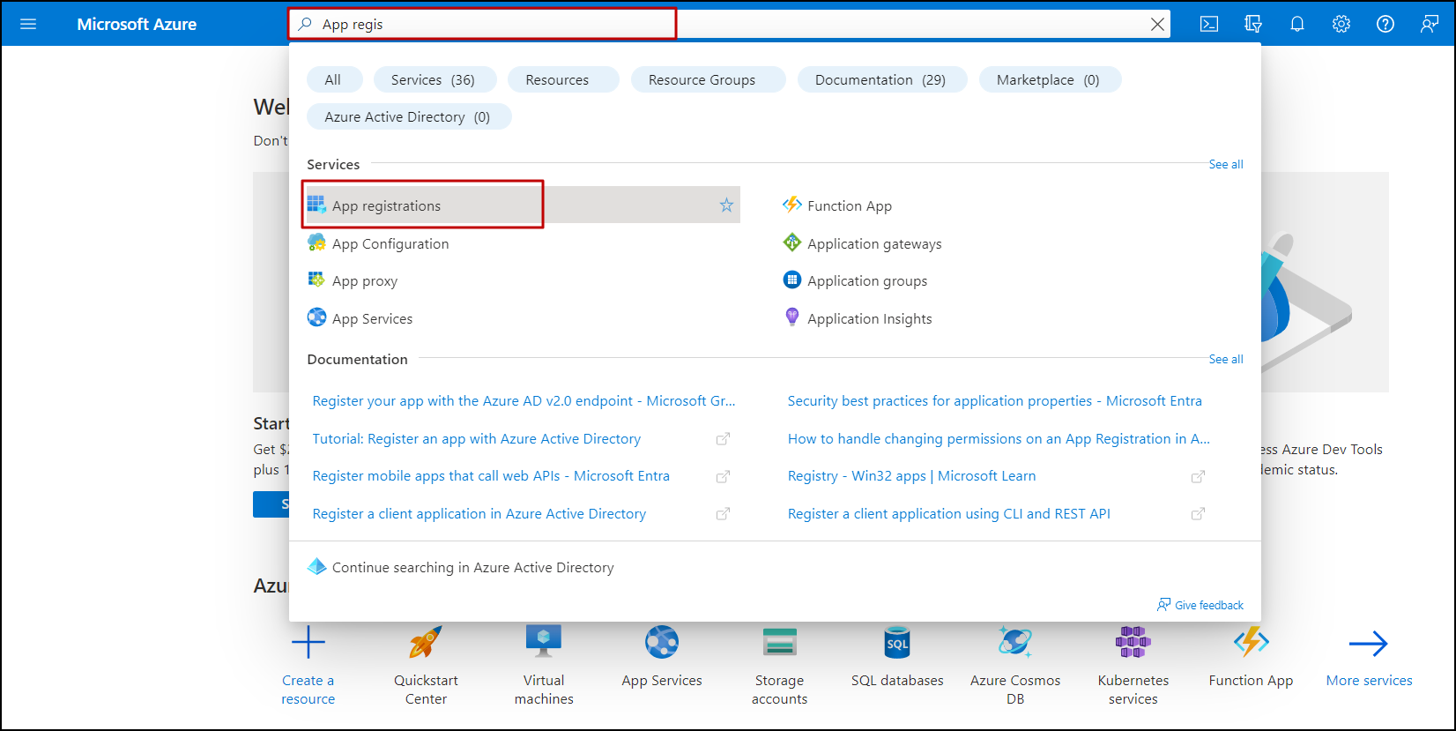Open Kubernetes services shortcut
This screenshot has height=731, width=1456.
pyautogui.click(x=1133, y=665)
